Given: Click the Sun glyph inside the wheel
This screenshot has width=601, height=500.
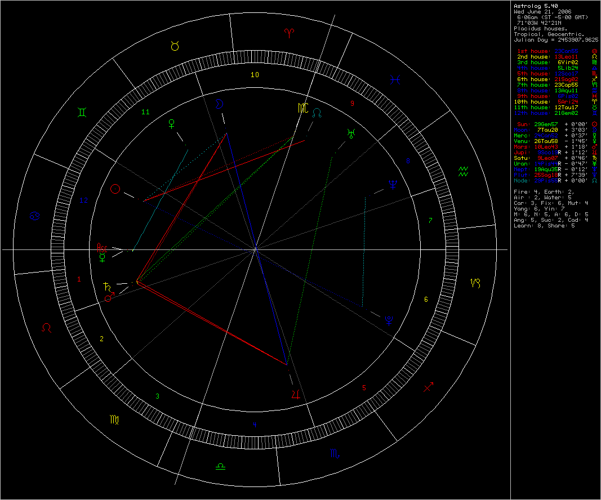Looking at the screenshot, I should coord(115,189).
